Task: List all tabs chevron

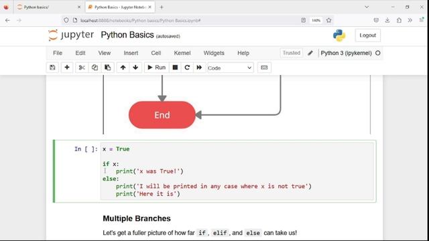Action: click(x=367, y=7)
